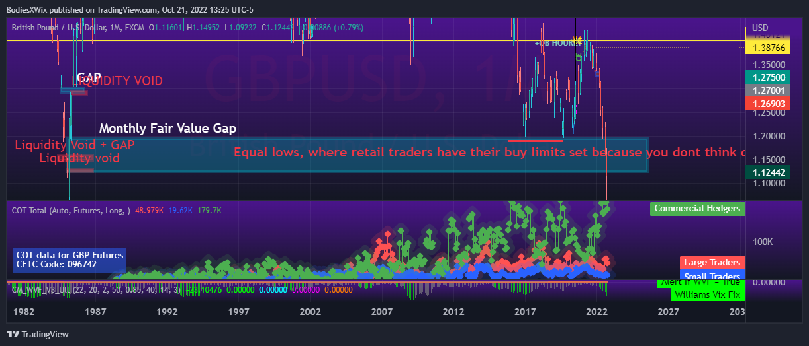This screenshot has width=809, height=346.
Task: Click the 'LIQUIDITY VOID' uppercase red annotation
Action: coord(117,81)
